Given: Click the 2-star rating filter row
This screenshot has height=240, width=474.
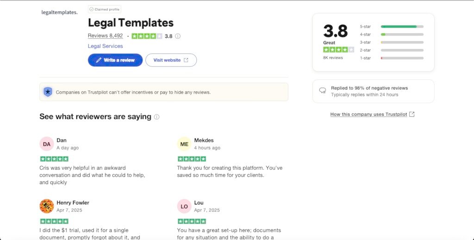Looking at the screenshot, I should pos(392,50).
